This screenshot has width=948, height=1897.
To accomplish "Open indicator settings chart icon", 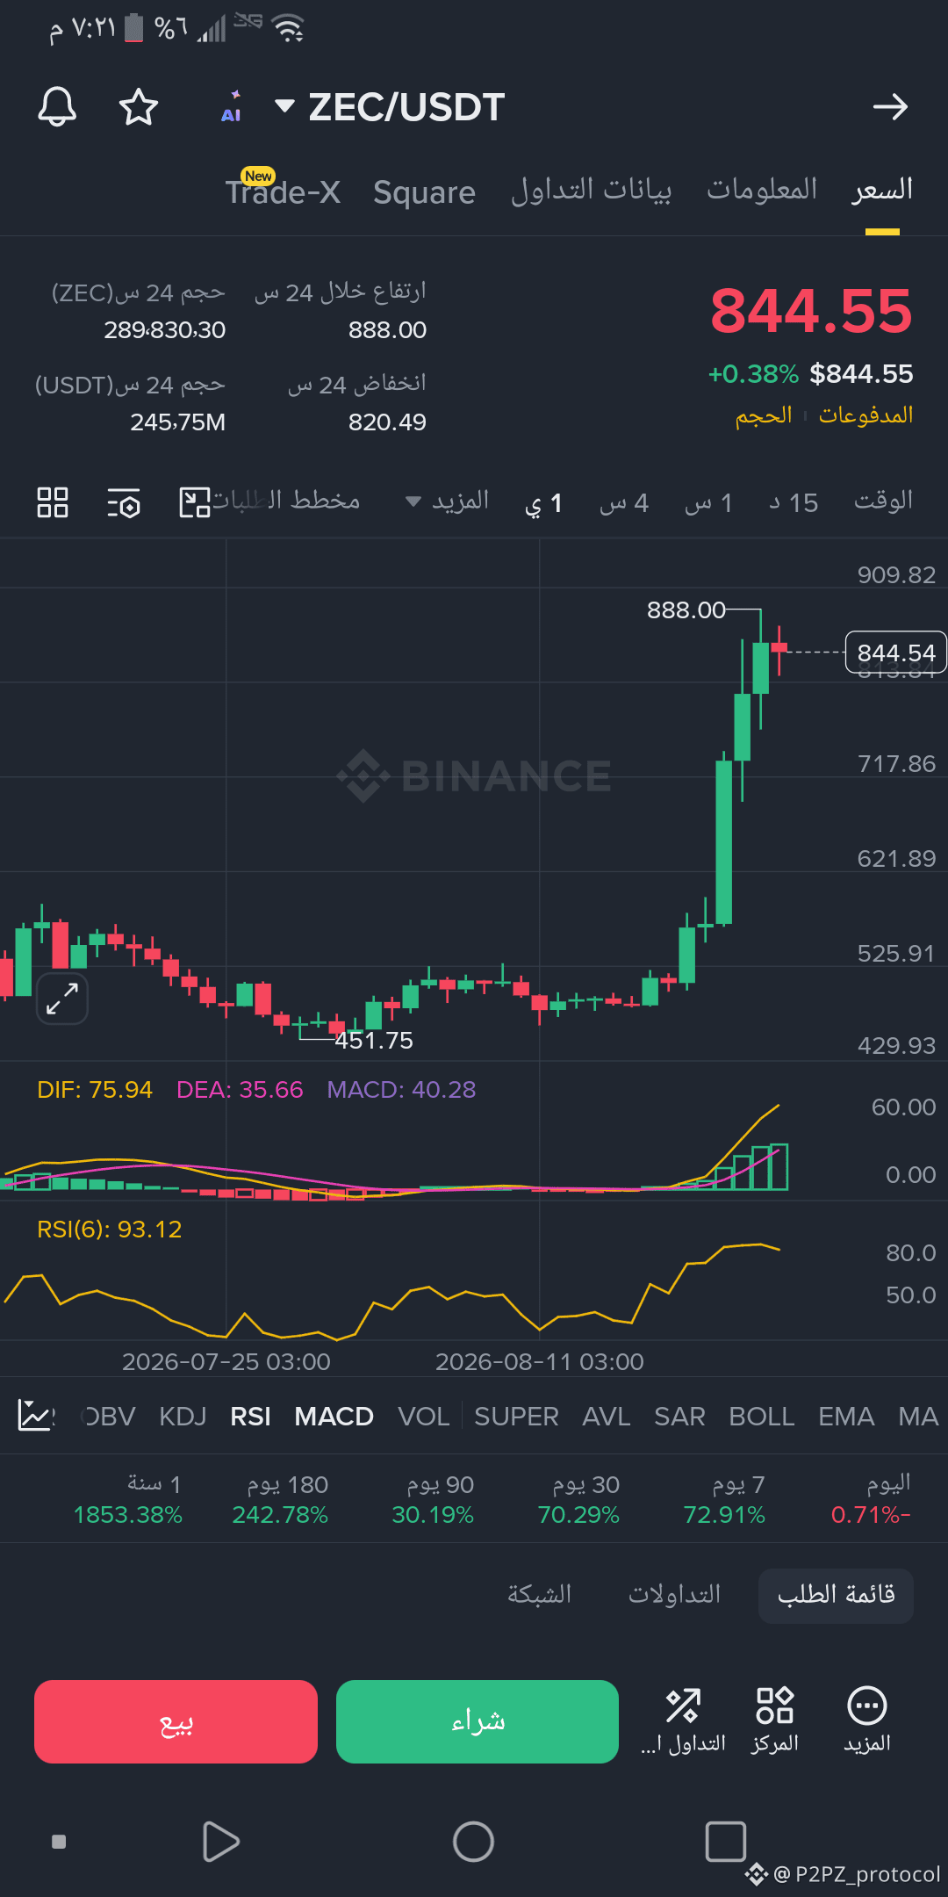I will (36, 1416).
